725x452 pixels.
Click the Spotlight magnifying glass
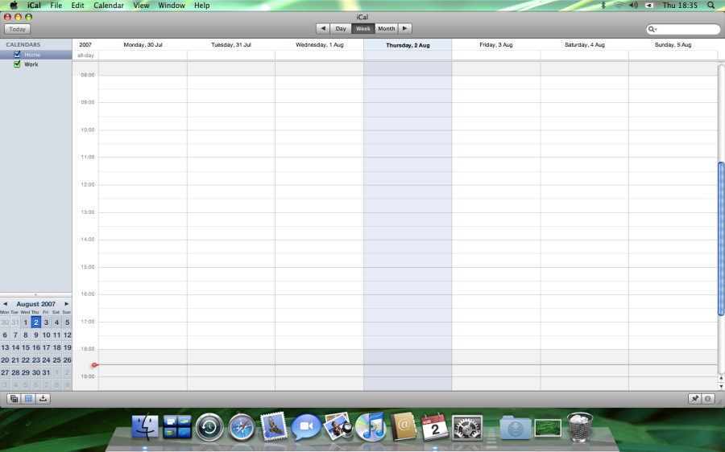pyautogui.click(x=710, y=5)
